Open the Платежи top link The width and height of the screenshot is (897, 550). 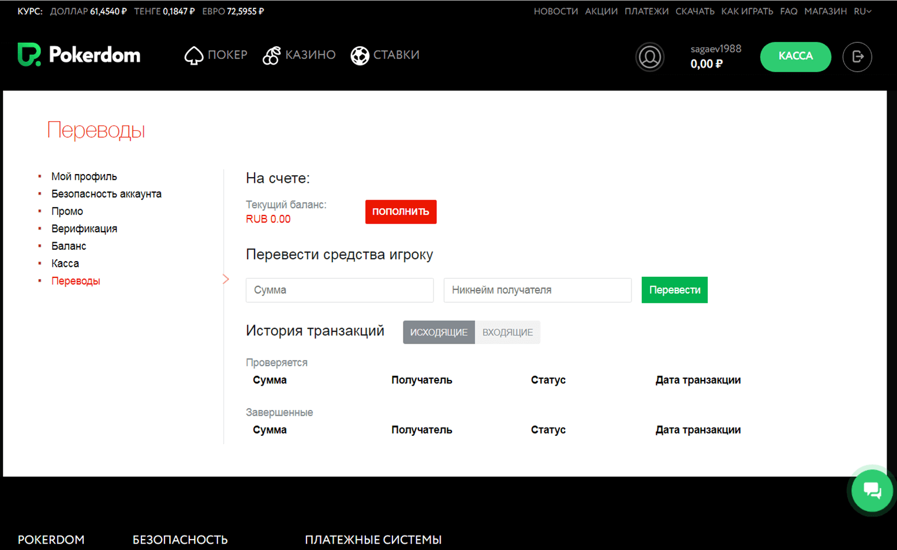(x=646, y=11)
